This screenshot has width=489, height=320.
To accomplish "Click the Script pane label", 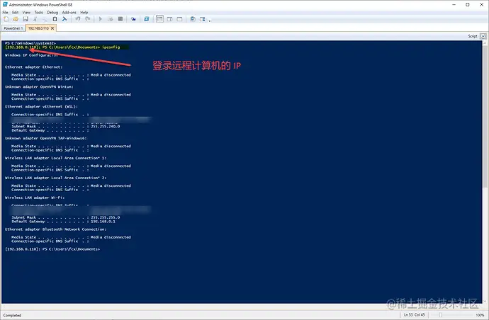I will point(473,36).
